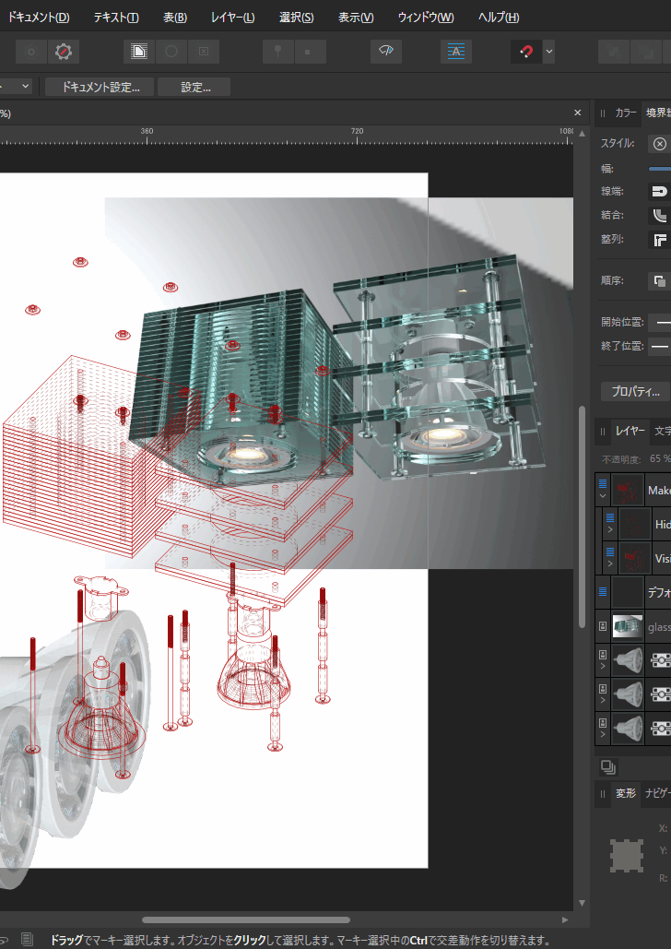Viewport: 671px width, 949px height.
Task: Adjust the 幅 stroke width slider
Action: click(659, 169)
